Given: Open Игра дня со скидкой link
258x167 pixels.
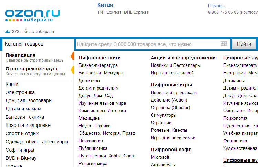Looking at the screenshot, I should click(x=172, y=73).
